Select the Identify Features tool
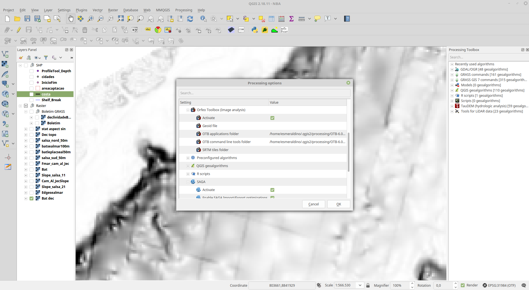 tap(204, 19)
